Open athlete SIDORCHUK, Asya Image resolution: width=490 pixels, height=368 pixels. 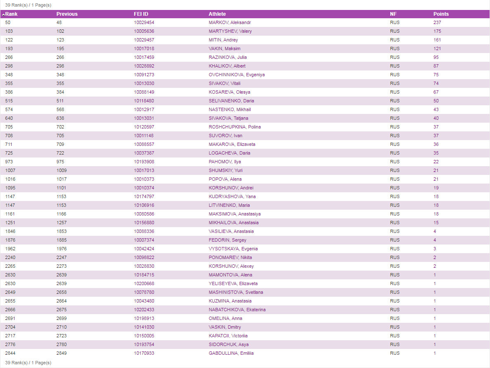(x=229, y=344)
